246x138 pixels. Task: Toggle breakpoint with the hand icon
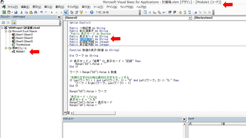[180, 12]
